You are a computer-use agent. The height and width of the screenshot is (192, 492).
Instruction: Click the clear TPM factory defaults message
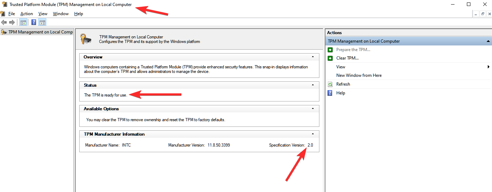[156, 120]
